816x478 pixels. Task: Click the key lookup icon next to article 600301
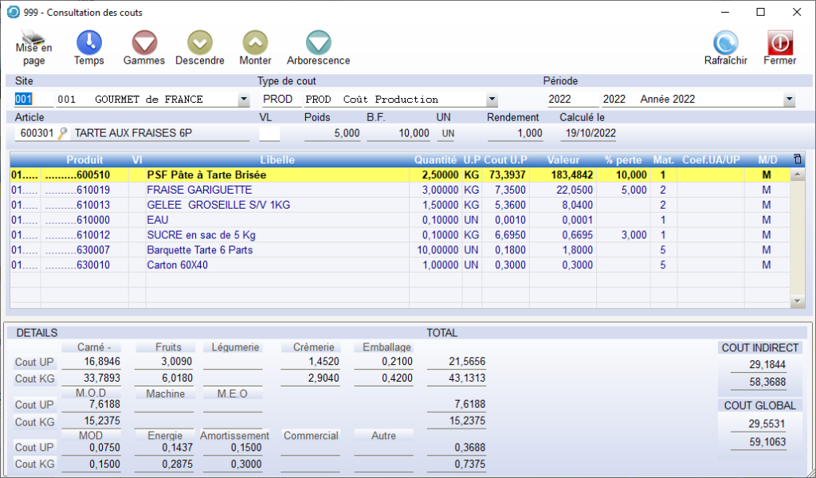click(x=63, y=134)
